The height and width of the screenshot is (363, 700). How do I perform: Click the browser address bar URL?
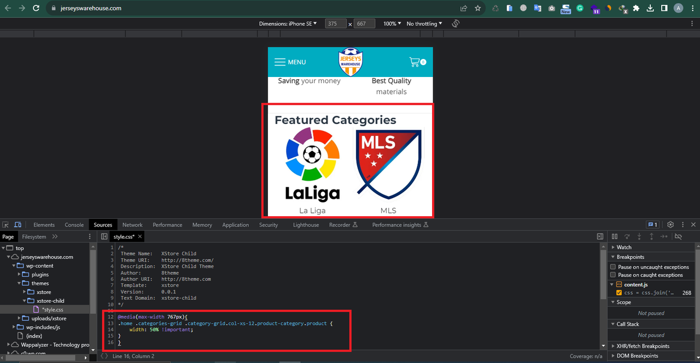[x=91, y=8]
